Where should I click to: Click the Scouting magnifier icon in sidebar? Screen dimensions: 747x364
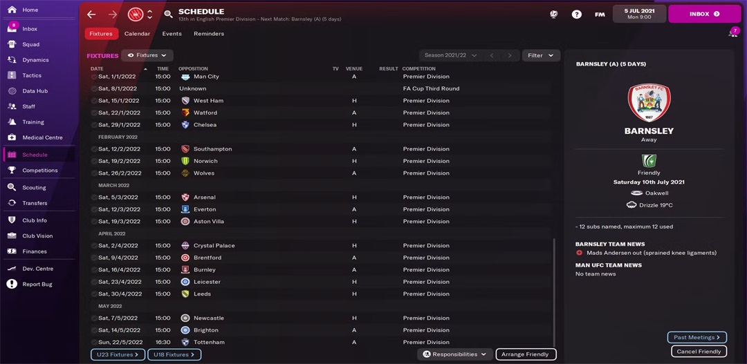pos(12,187)
